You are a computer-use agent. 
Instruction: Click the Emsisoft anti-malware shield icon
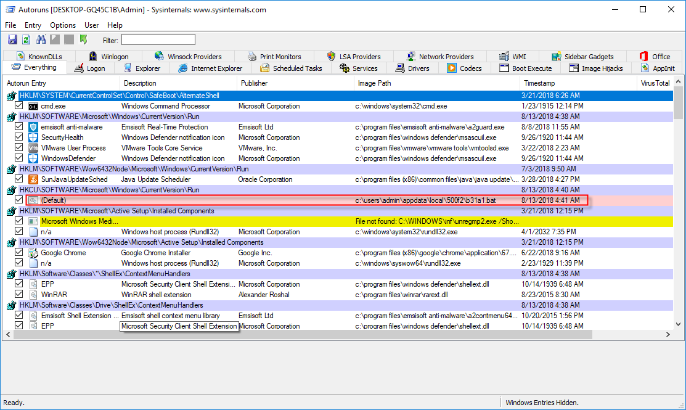point(32,126)
